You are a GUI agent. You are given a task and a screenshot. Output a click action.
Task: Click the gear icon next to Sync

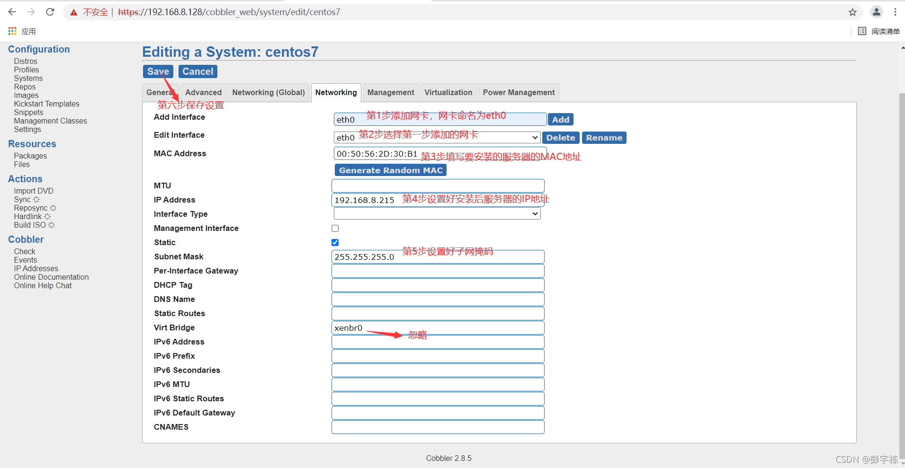tap(36, 200)
